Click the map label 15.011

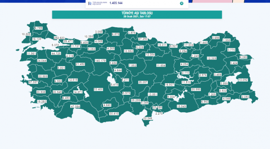coord(162,45)
